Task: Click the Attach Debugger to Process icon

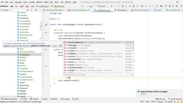Action: tap(134, 6)
